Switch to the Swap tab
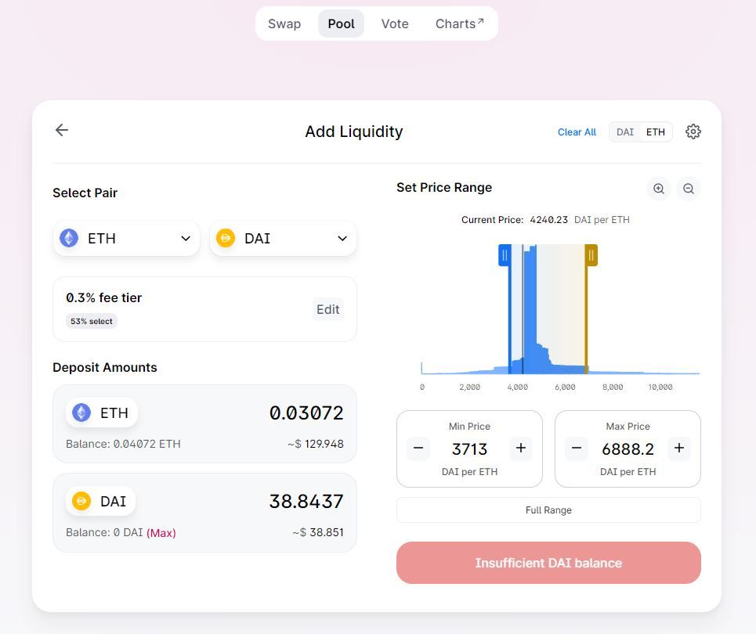This screenshot has width=756, height=634. 284,23
